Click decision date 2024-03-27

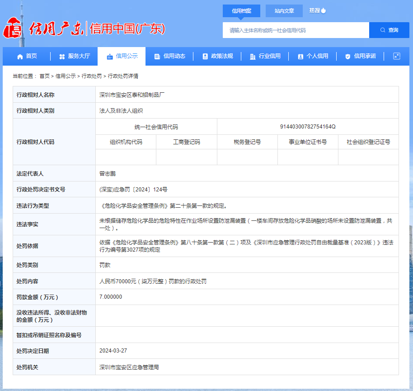pos(113,351)
